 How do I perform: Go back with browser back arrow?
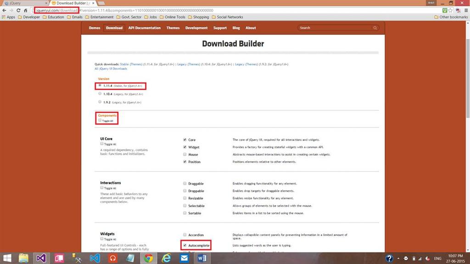[x=4, y=11]
